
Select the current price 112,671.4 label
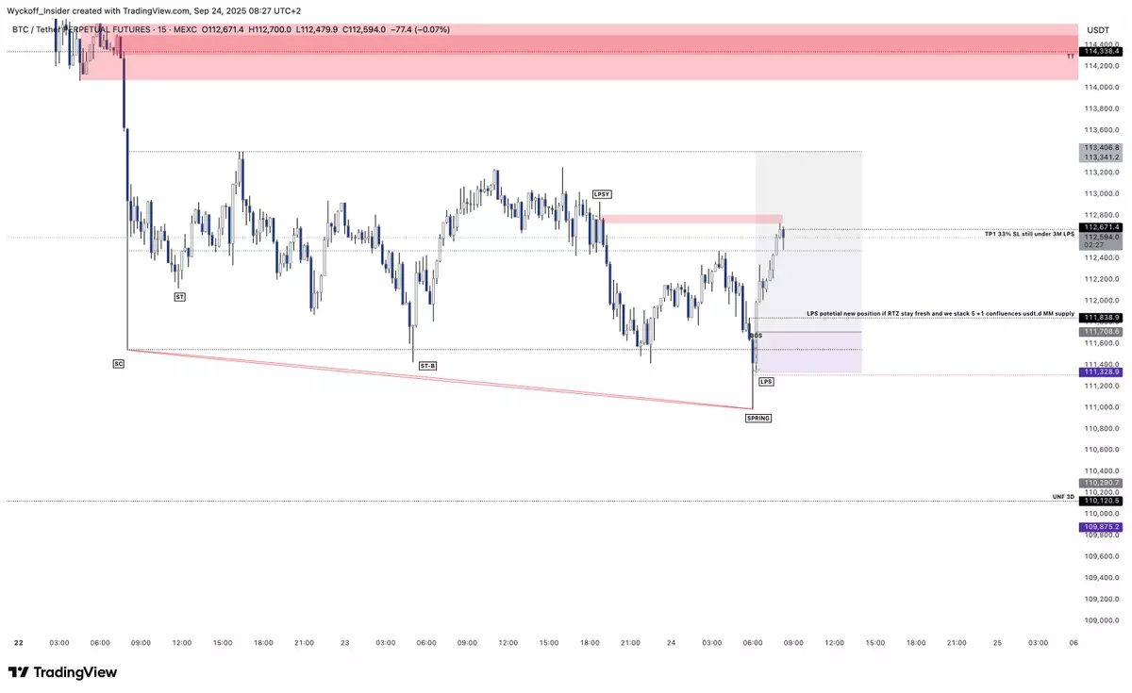[1102, 227]
